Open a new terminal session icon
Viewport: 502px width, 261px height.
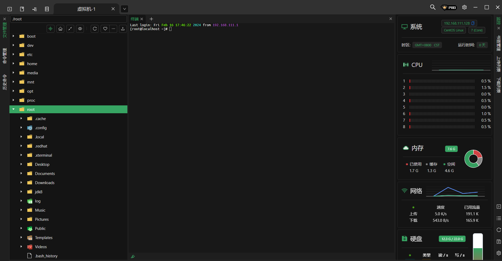tap(10, 9)
